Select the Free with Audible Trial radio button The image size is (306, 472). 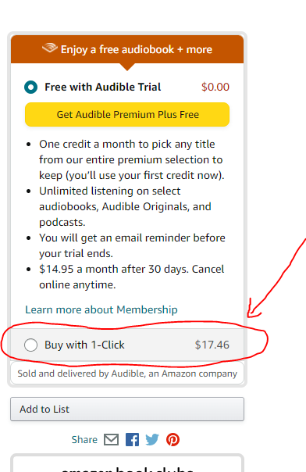point(31,87)
